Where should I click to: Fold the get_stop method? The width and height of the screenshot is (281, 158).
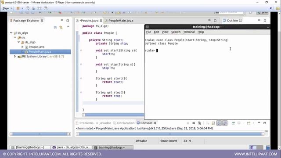click(81, 93)
